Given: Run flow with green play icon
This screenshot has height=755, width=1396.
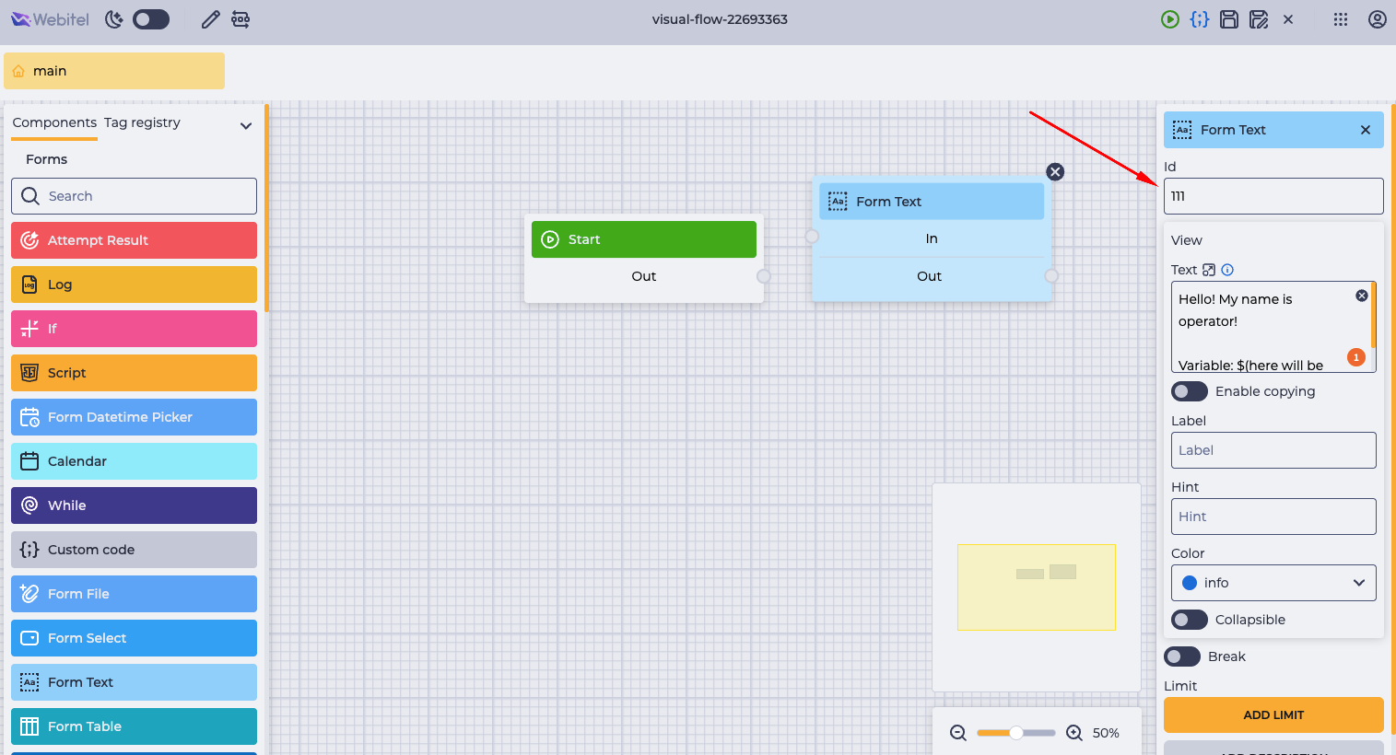Looking at the screenshot, I should (x=1170, y=19).
